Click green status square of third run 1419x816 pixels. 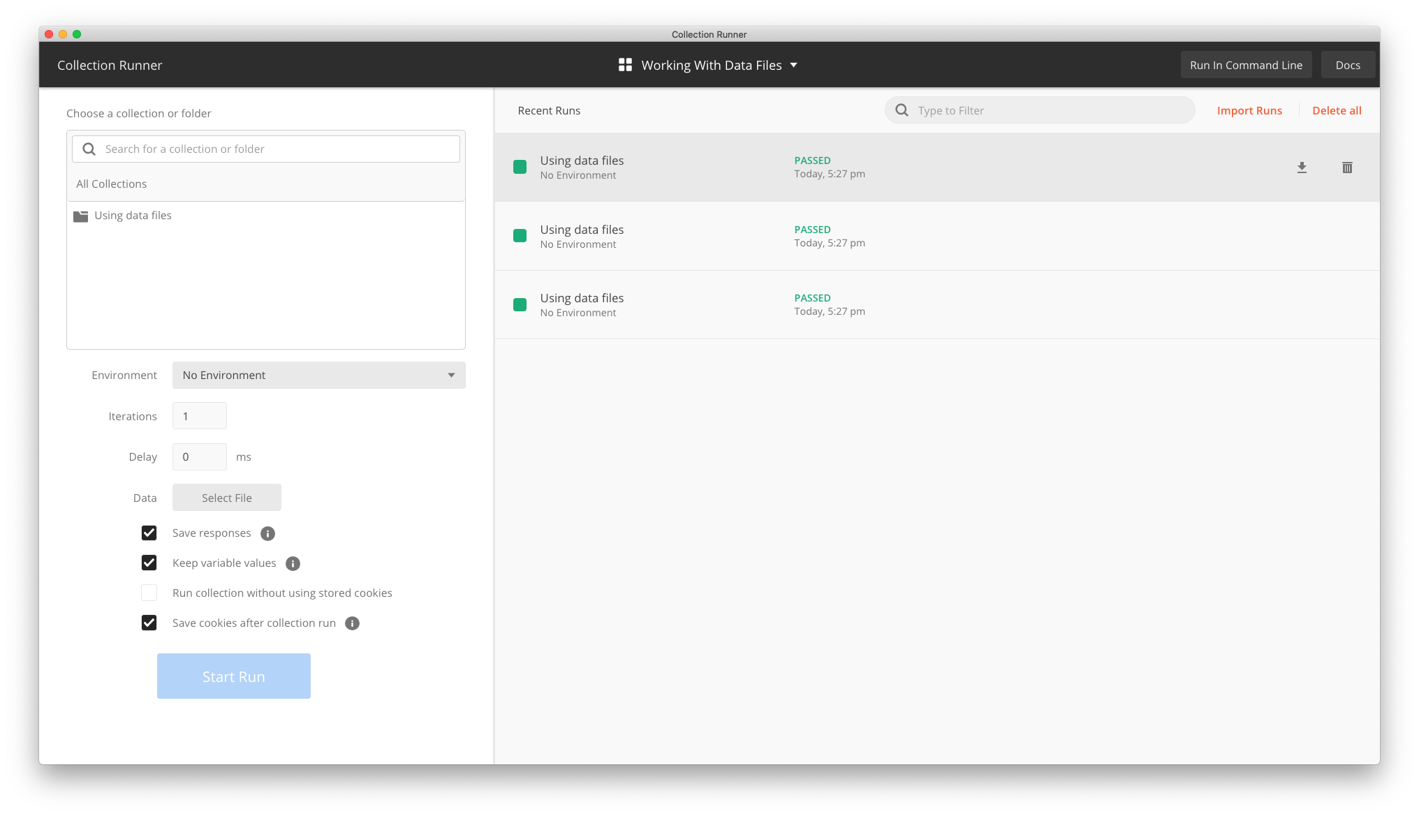pyautogui.click(x=520, y=304)
